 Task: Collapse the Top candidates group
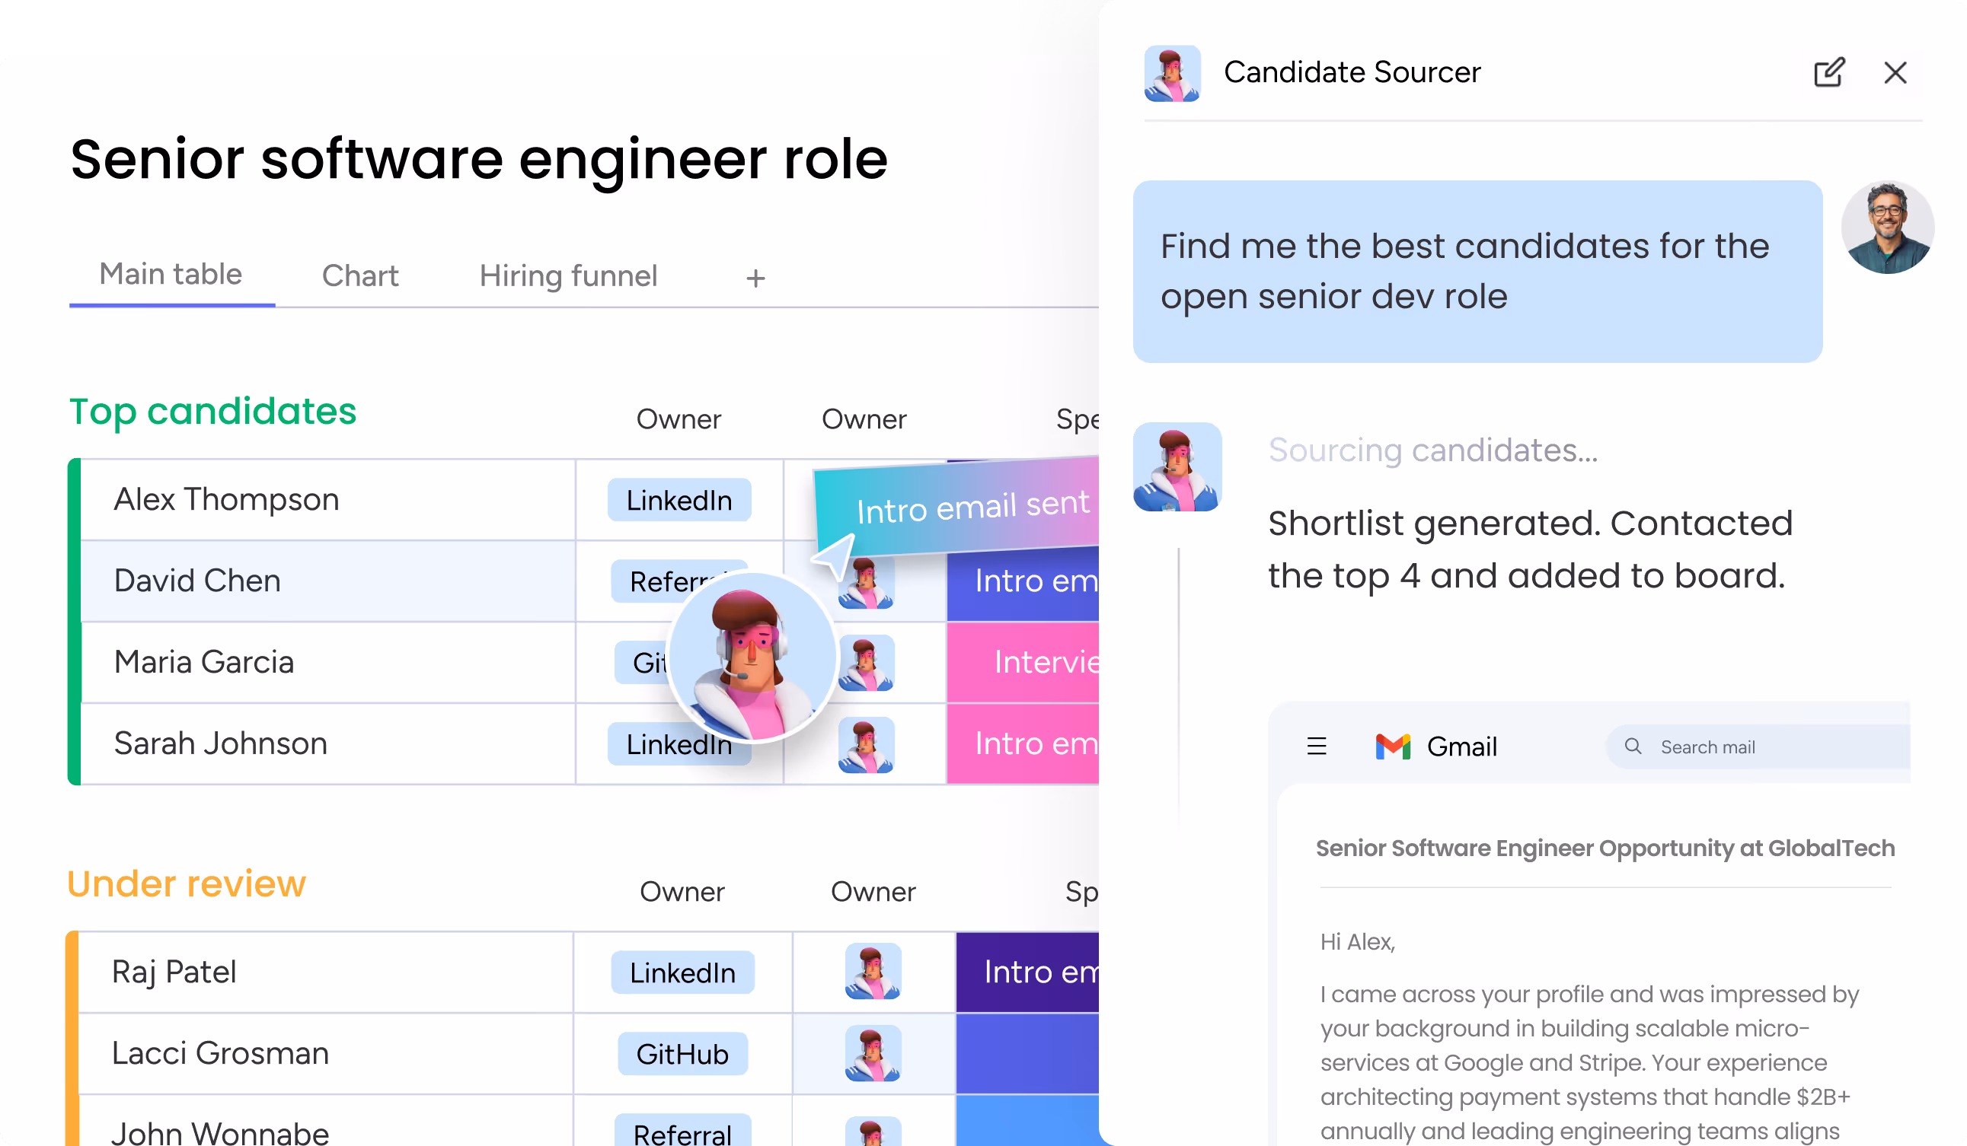coord(212,411)
